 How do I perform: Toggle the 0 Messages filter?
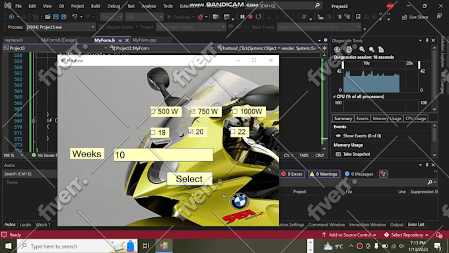pyautogui.click(x=359, y=174)
